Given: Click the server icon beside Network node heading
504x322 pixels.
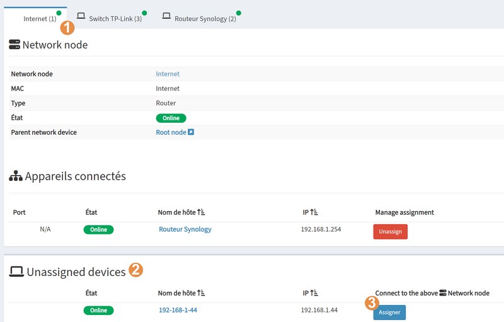Looking at the screenshot, I should click(14, 45).
